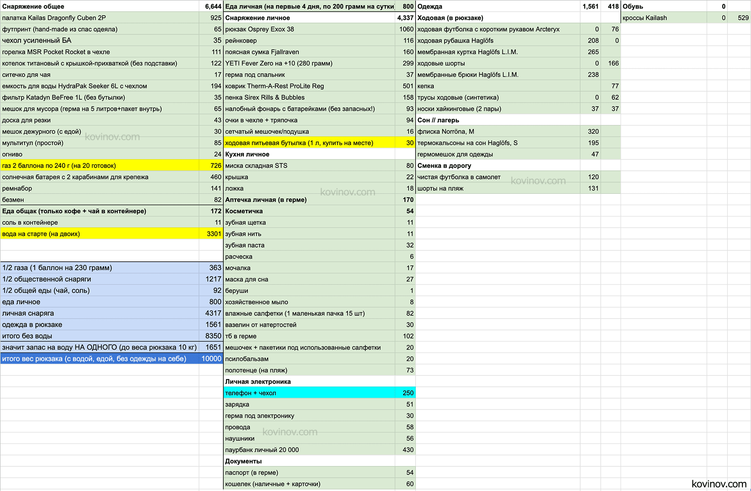Select the 'Документы' header cell

309,461
